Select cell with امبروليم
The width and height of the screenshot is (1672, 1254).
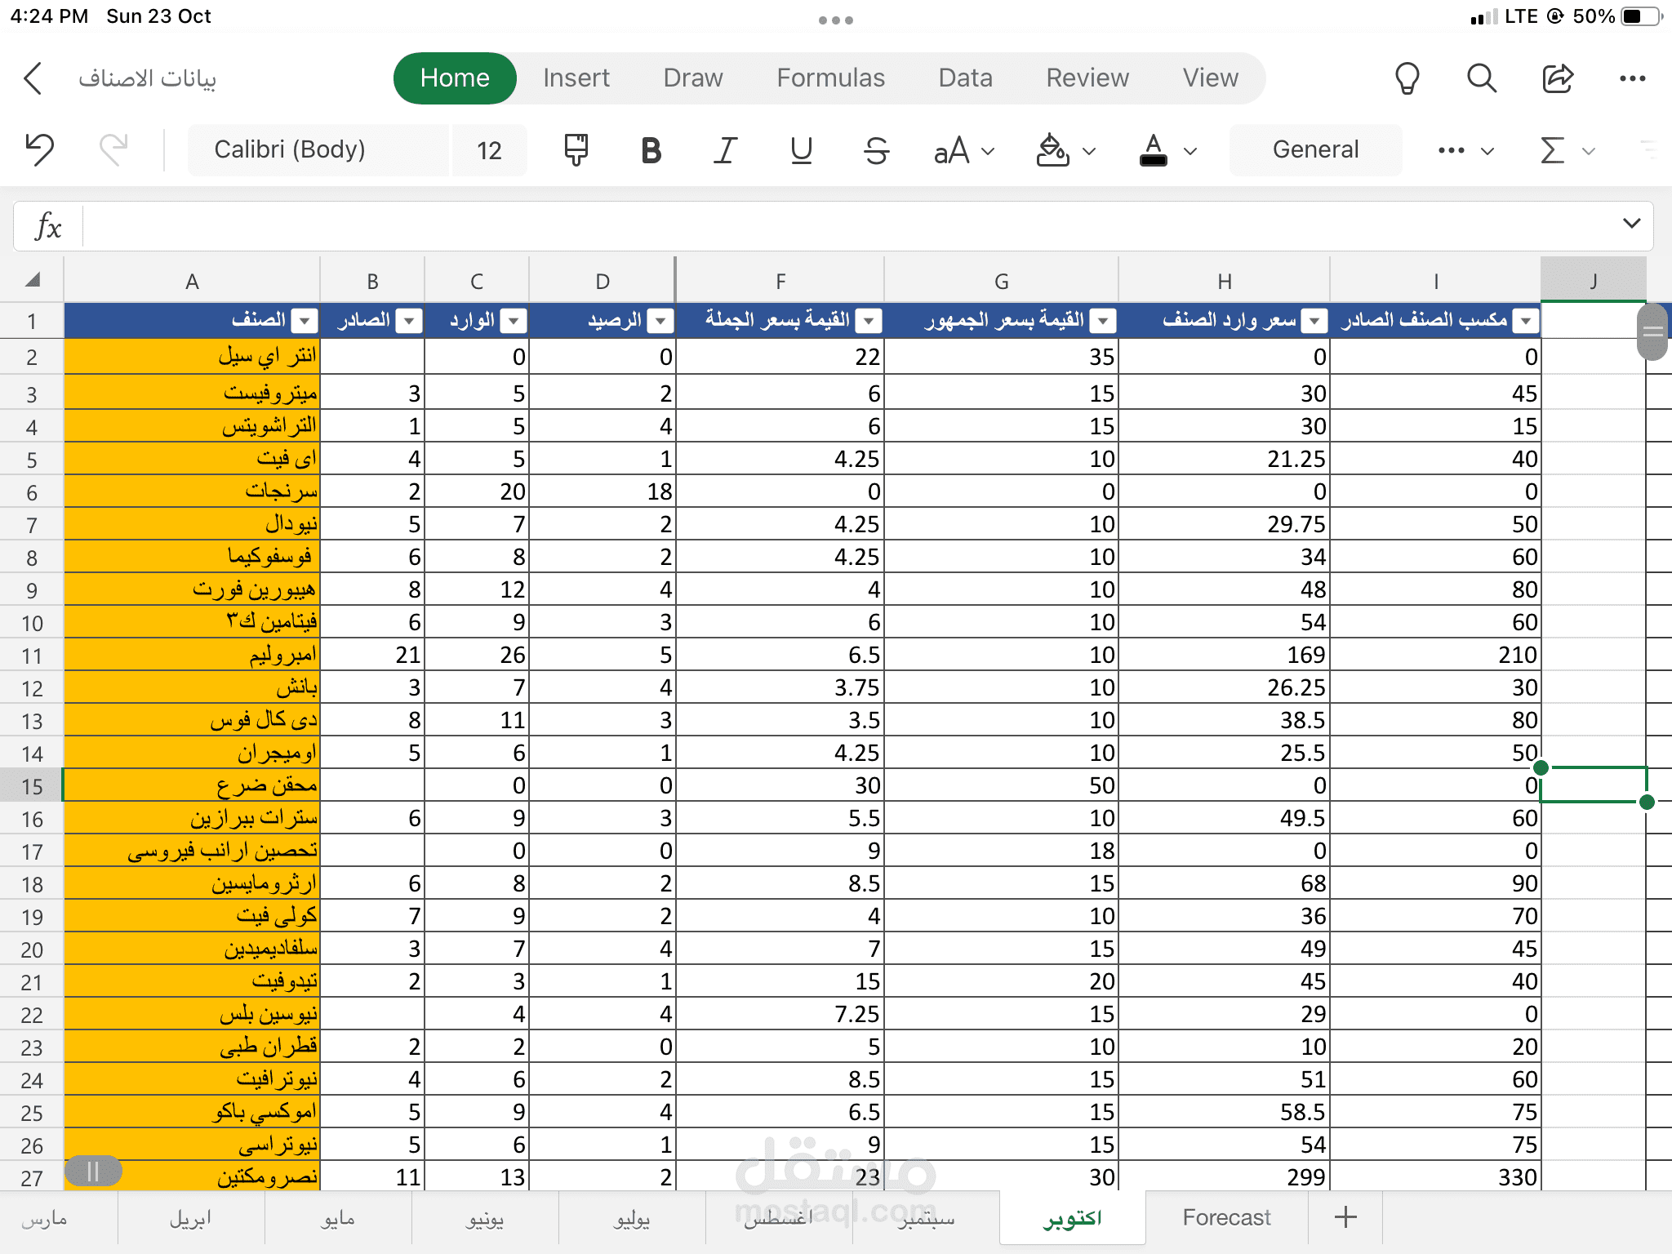[192, 655]
